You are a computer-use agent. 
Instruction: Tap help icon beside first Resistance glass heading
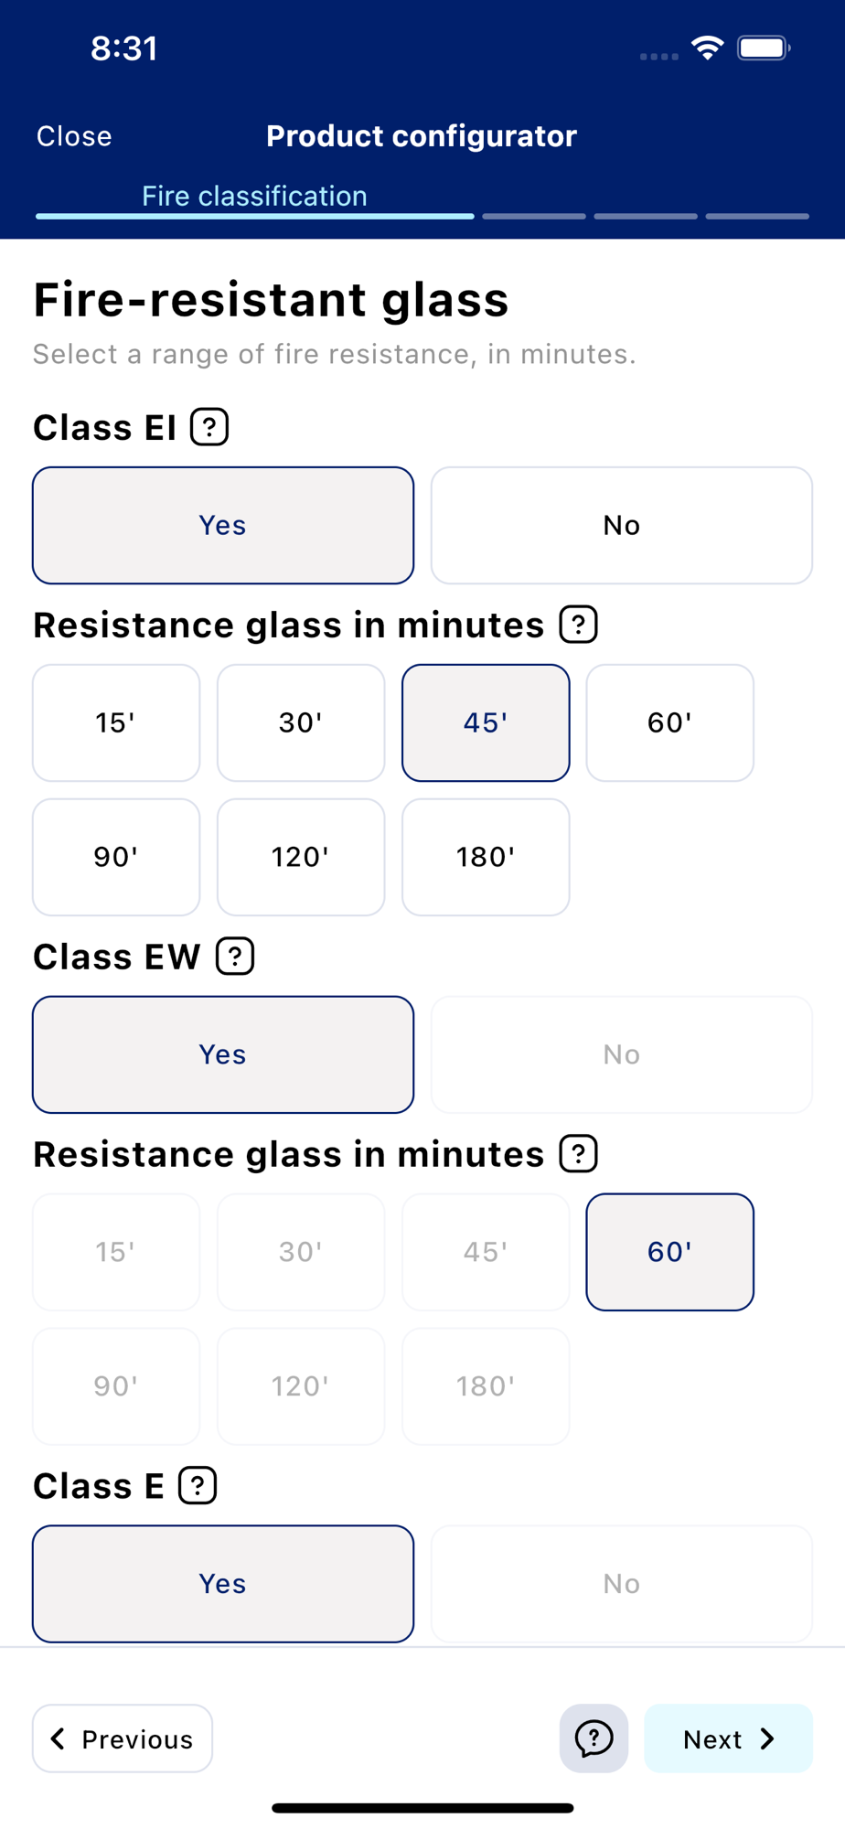click(579, 625)
